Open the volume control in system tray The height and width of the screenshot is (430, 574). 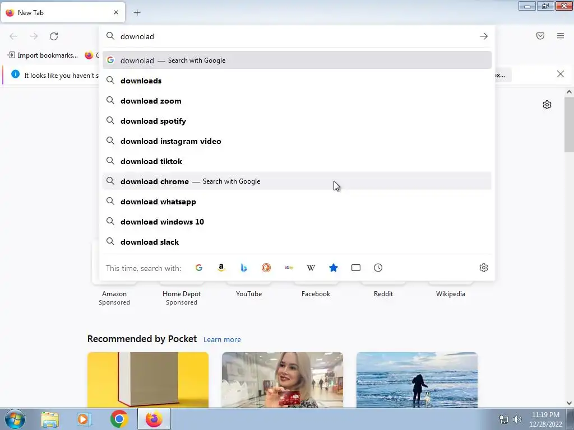[x=517, y=419]
